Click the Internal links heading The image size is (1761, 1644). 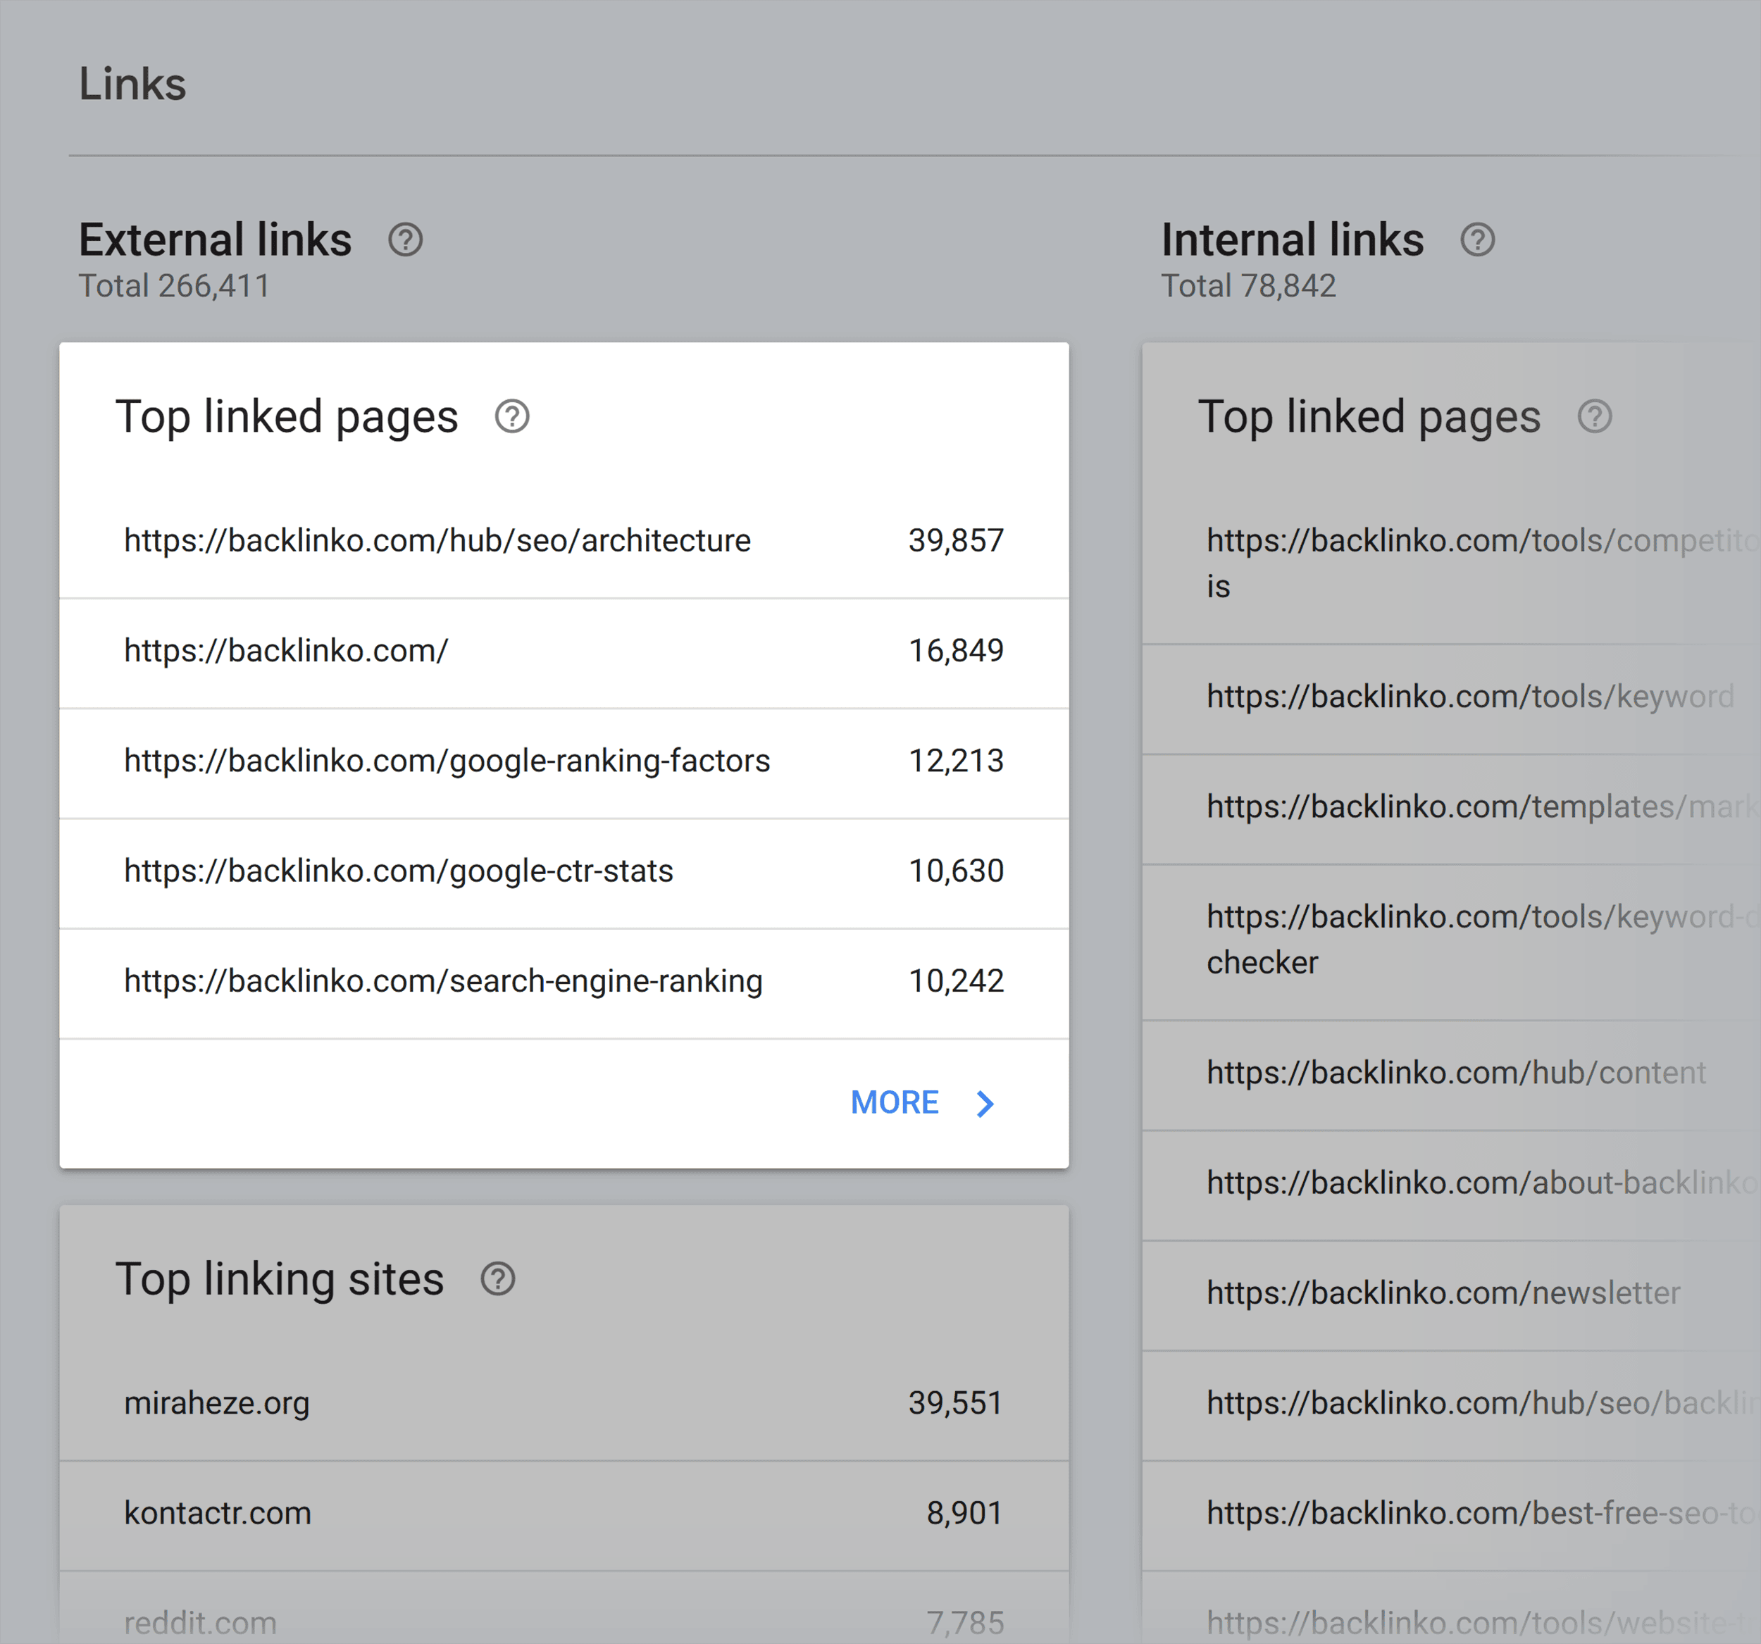click(1293, 239)
